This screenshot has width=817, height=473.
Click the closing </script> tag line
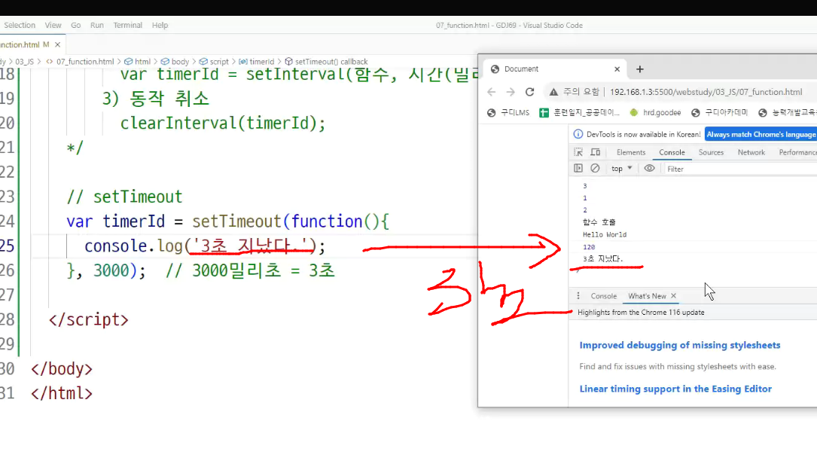89,320
